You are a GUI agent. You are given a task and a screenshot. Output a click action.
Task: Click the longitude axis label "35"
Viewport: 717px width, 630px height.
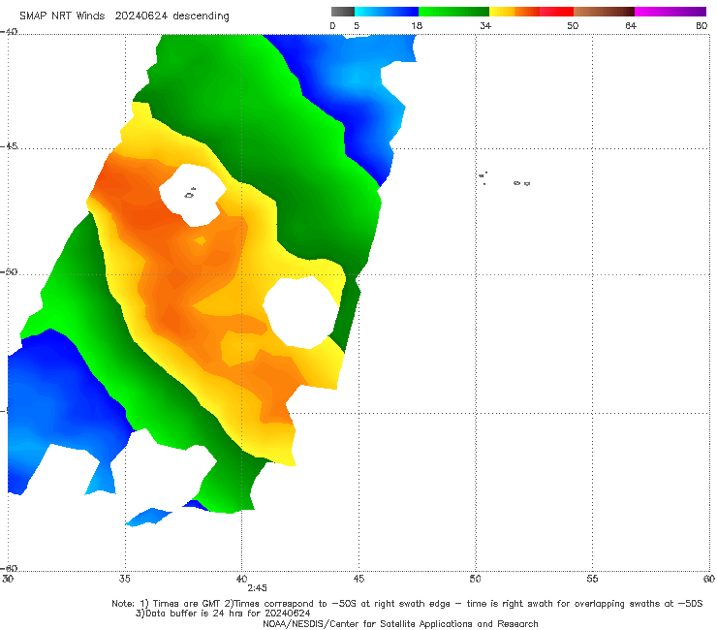click(125, 579)
